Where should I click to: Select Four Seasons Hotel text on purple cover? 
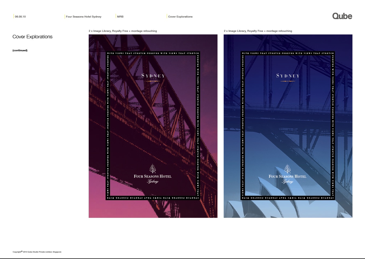point(153,176)
